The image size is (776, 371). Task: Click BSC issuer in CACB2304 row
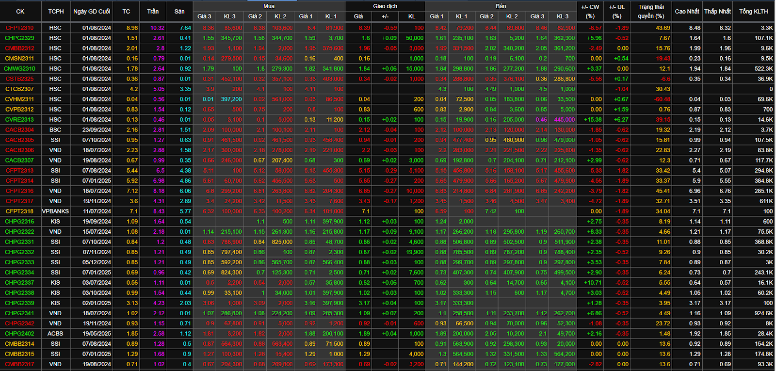(x=55, y=130)
